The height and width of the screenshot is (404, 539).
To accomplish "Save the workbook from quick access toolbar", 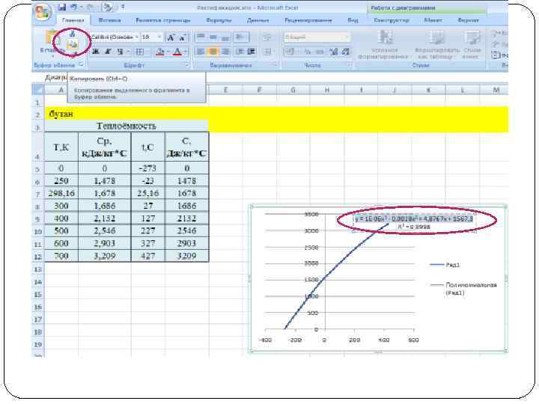I will point(62,7).
